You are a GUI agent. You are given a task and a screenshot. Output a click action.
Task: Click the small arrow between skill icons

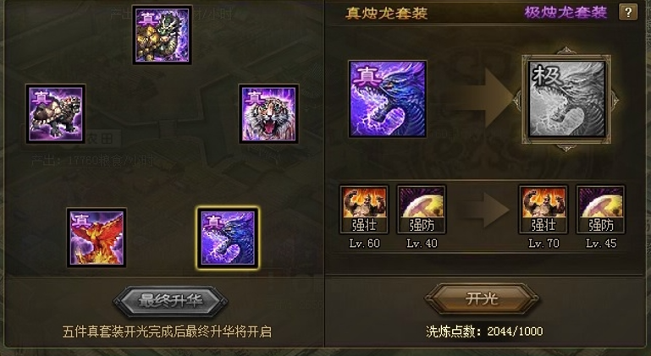point(485,210)
